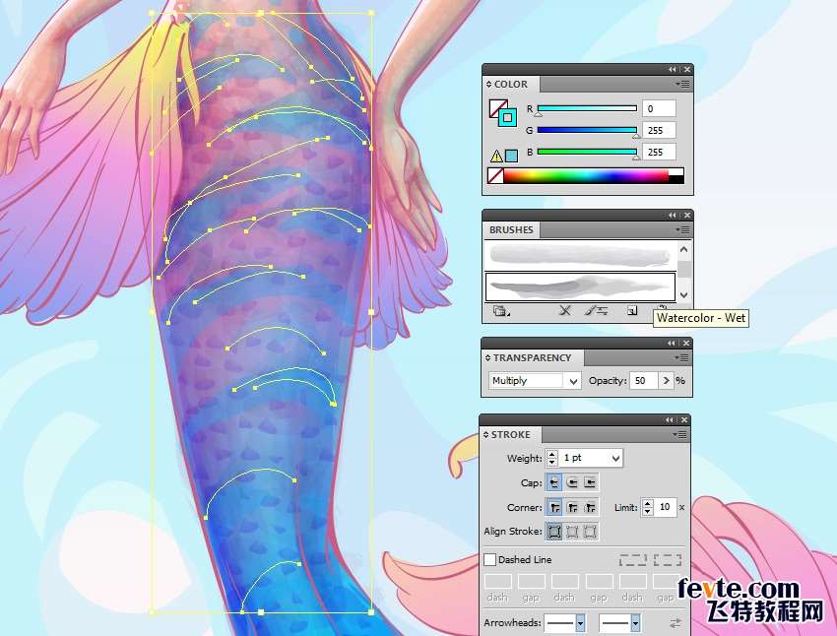This screenshot has width=837, height=636.
Task: Cycle the Stroke panel view with the tab arrows
Action: (485, 435)
